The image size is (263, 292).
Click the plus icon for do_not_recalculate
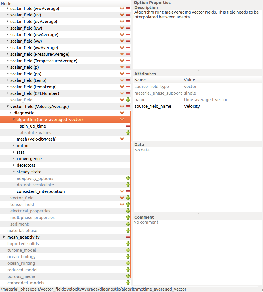(x=128, y=185)
